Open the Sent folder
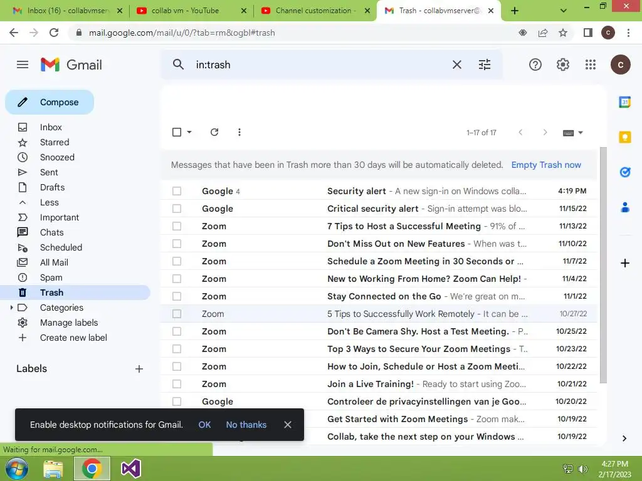642x481 pixels. tap(49, 172)
